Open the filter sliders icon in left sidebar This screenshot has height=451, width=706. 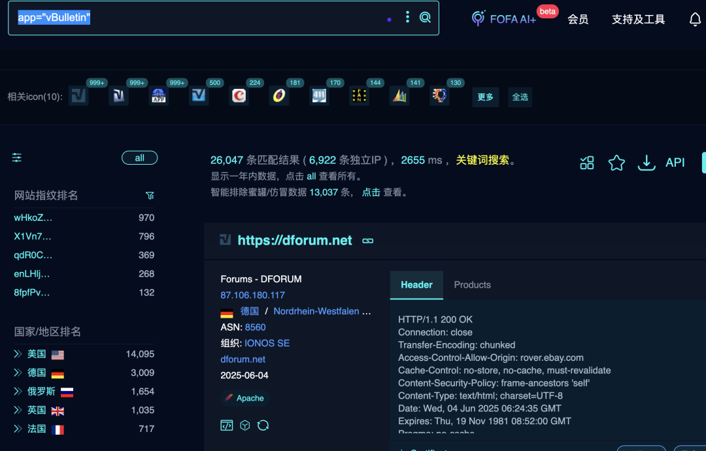[x=16, y=158]
